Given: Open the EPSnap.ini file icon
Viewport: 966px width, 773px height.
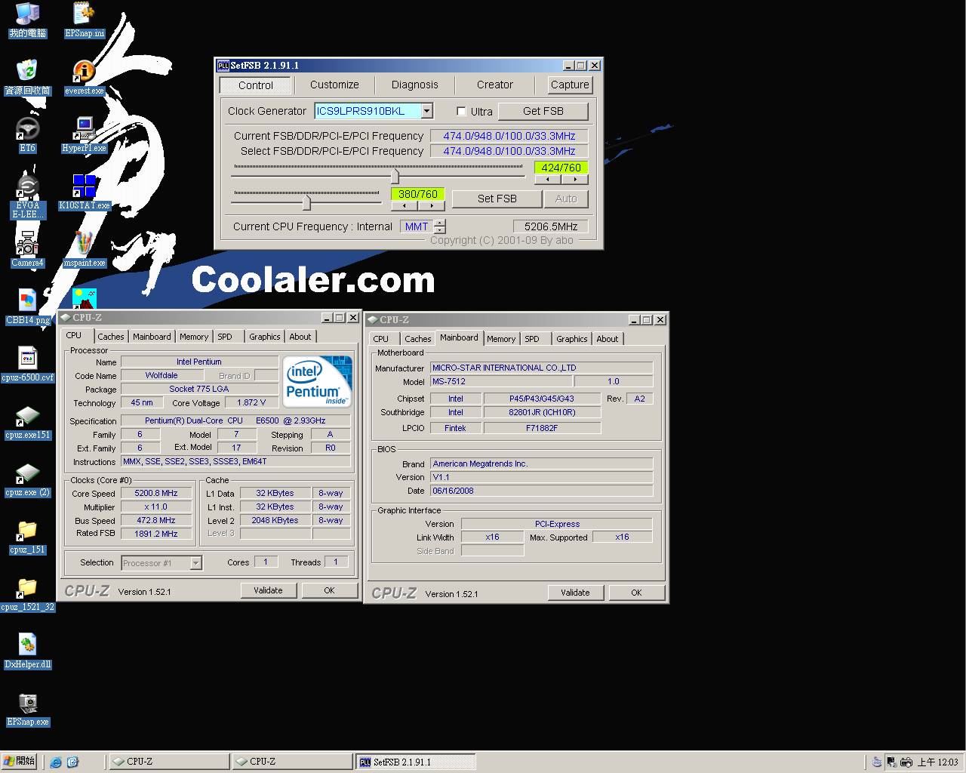Looking at the screenshot, I should (85, 20).
